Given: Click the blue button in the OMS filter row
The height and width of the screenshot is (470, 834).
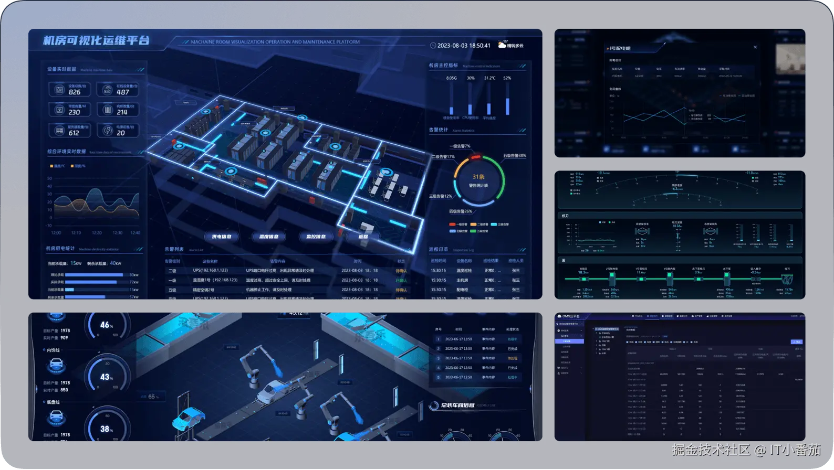Looking at the screenshot, I should [796, 341].
